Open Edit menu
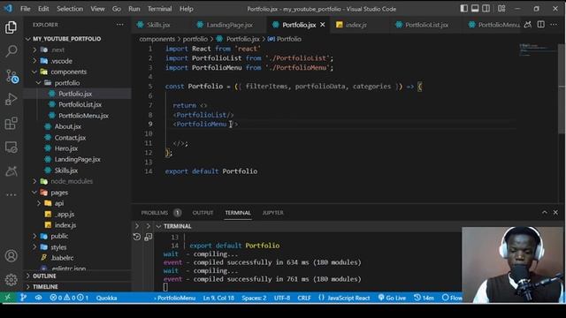 pos(43,9)
